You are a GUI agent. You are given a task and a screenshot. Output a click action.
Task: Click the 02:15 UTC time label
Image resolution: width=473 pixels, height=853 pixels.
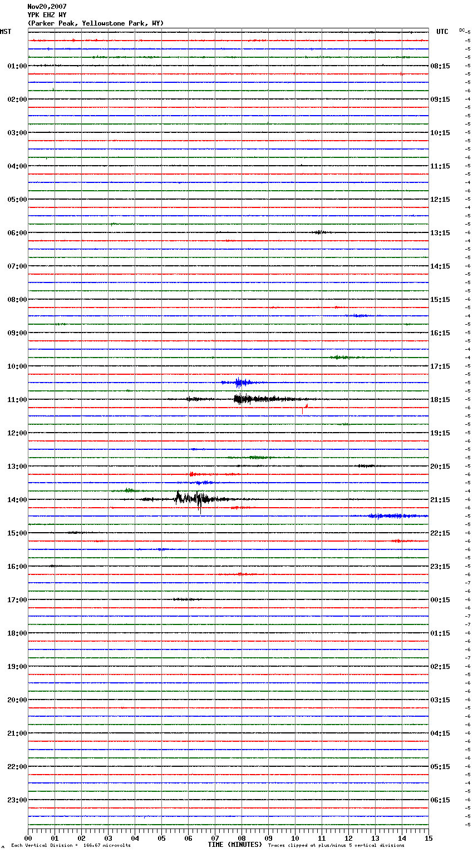point(440,667)
